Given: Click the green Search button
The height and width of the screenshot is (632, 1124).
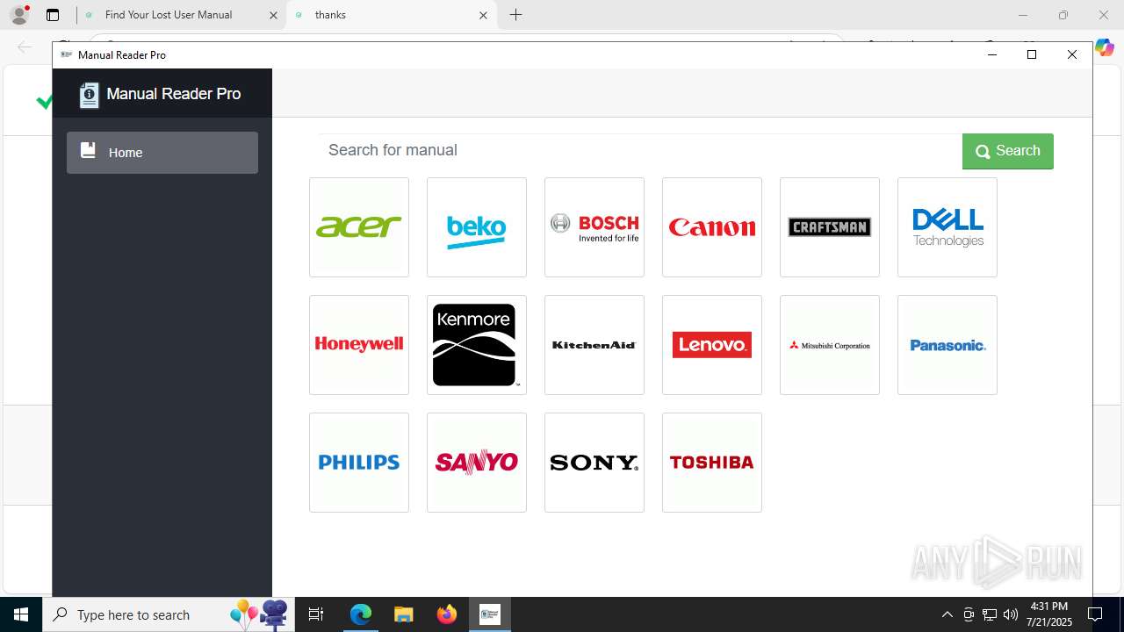Looking at the screenshot, I should (1007, 151).
